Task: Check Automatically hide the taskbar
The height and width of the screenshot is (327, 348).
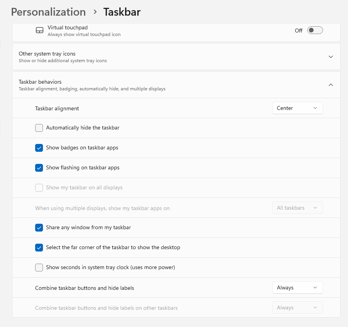Action: (39, 128)
